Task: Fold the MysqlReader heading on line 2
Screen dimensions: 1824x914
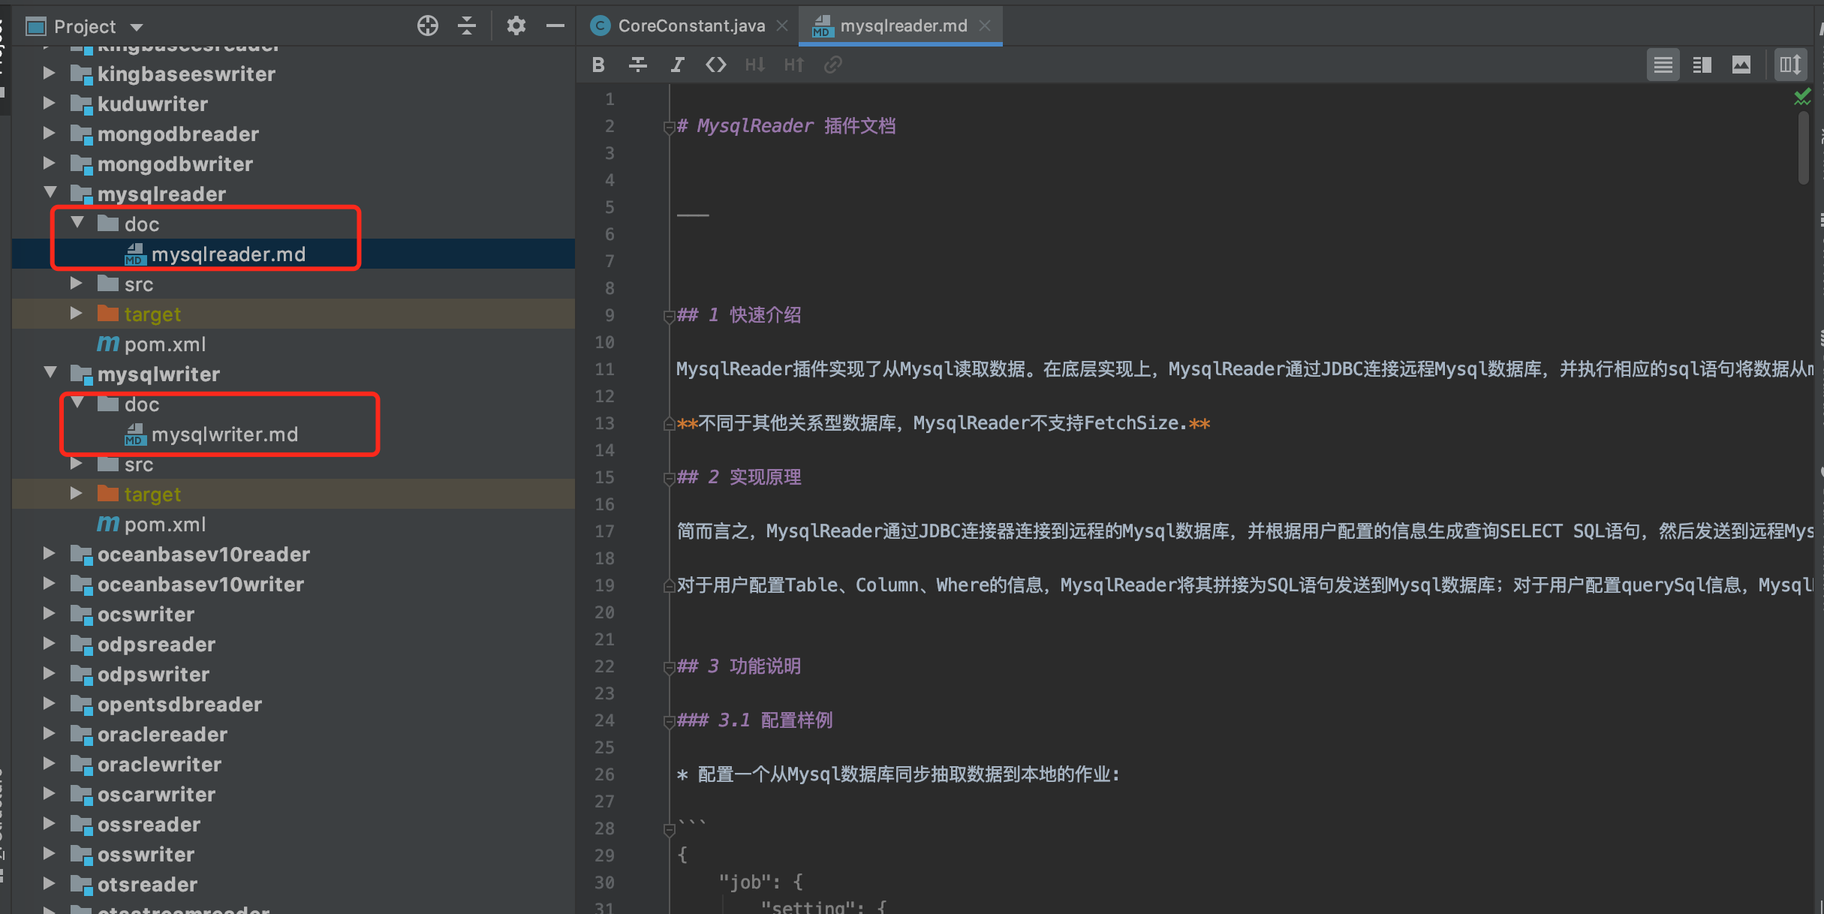Action: coord(669,128)
